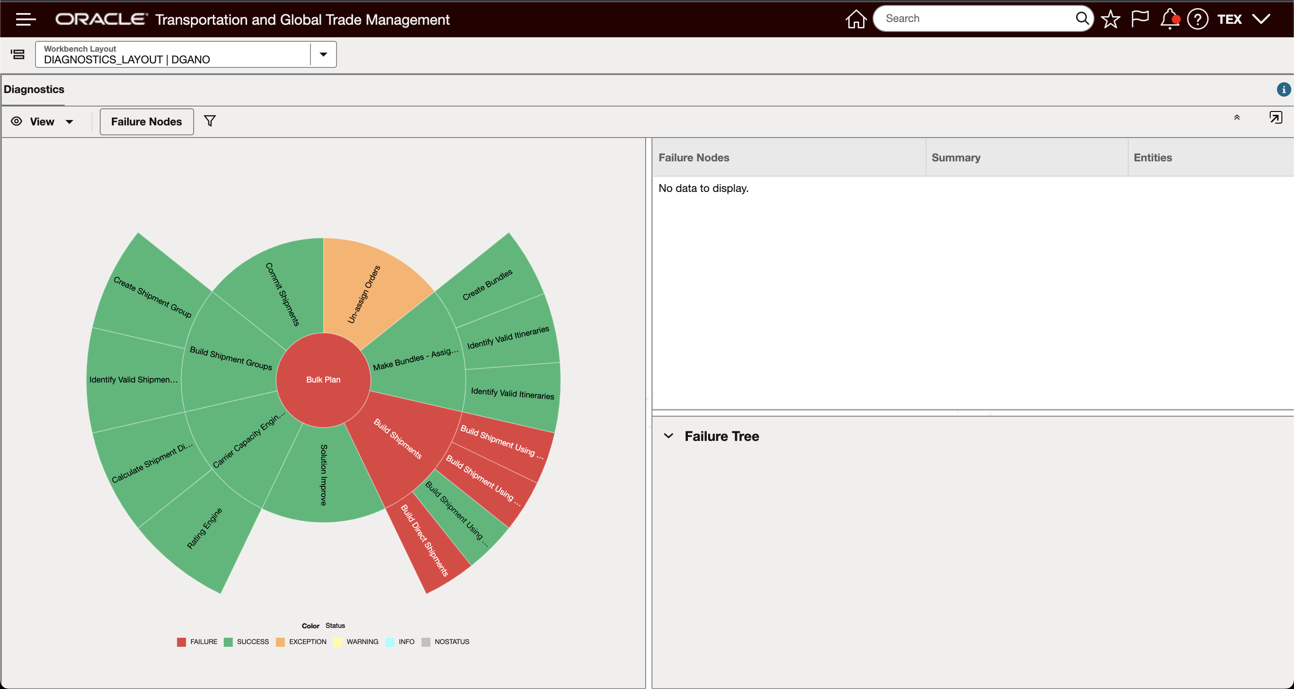Open the Help question mark icon
This screenshot has height=689, width=1294.
coord(1197,19)
